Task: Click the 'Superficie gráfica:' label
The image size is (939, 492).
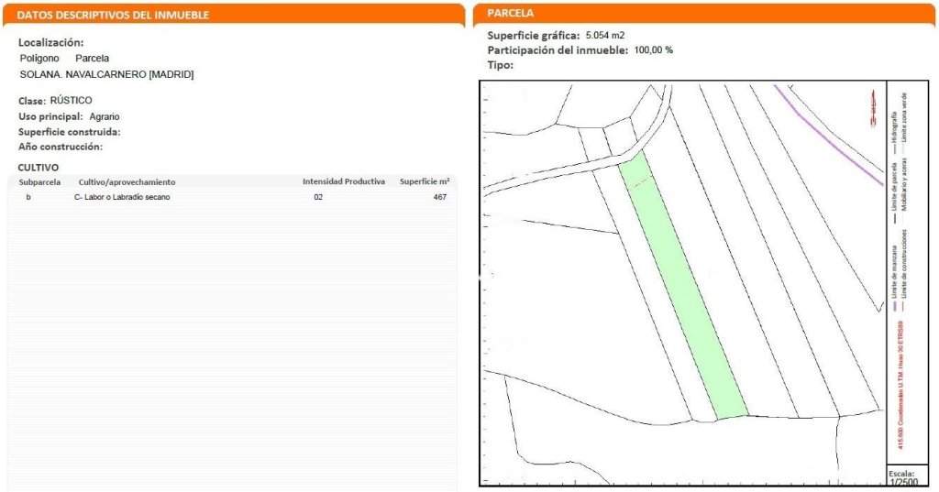Action: pyautogui.click(x=534, y=36)
